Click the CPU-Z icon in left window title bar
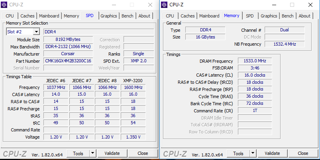The image size is (320, 160). (x=4, y=5)
